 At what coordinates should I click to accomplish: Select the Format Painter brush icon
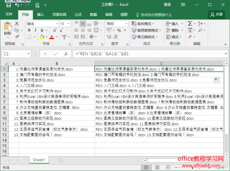point(17,37)
